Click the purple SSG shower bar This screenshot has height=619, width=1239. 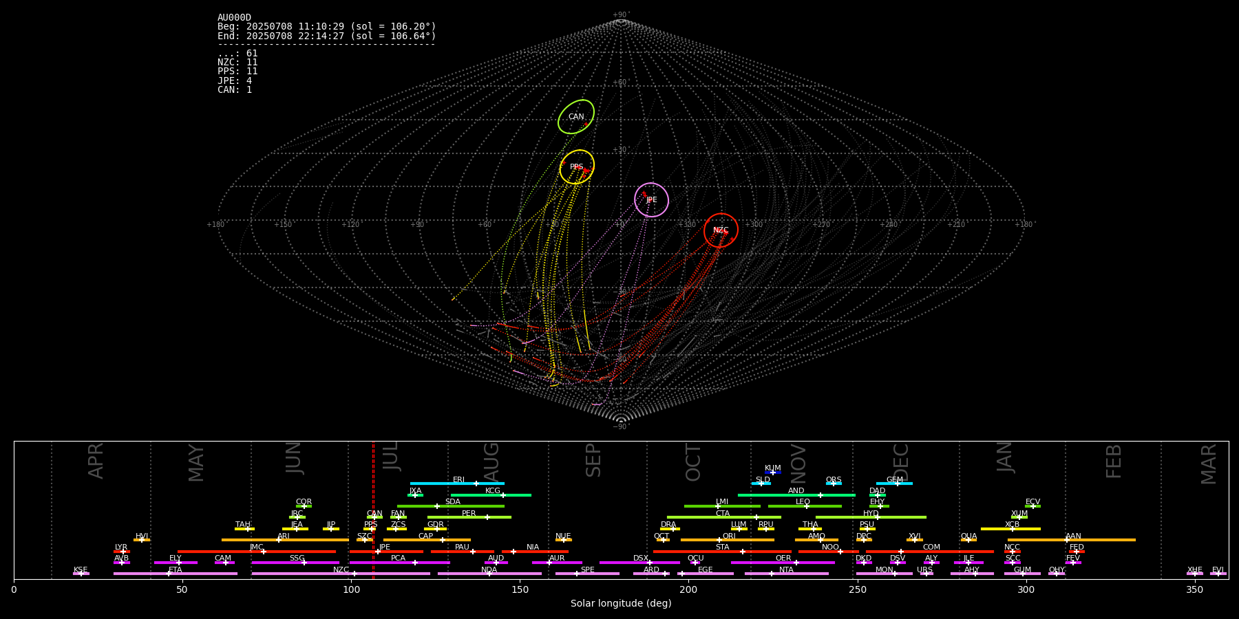click(x=295, y=563)
